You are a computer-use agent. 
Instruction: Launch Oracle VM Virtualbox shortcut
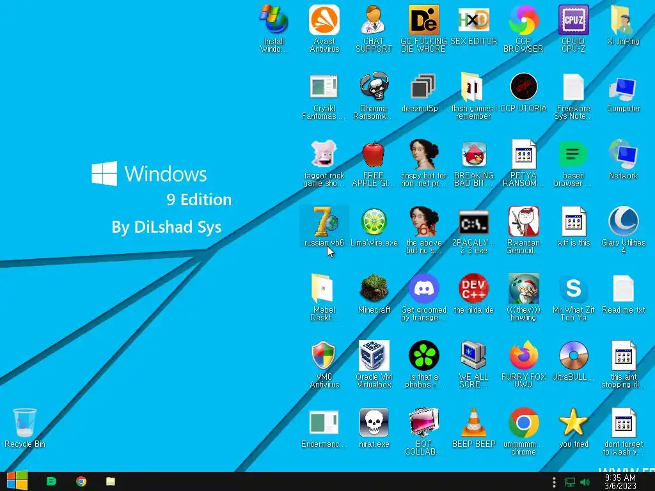click(x=374, y=365)
